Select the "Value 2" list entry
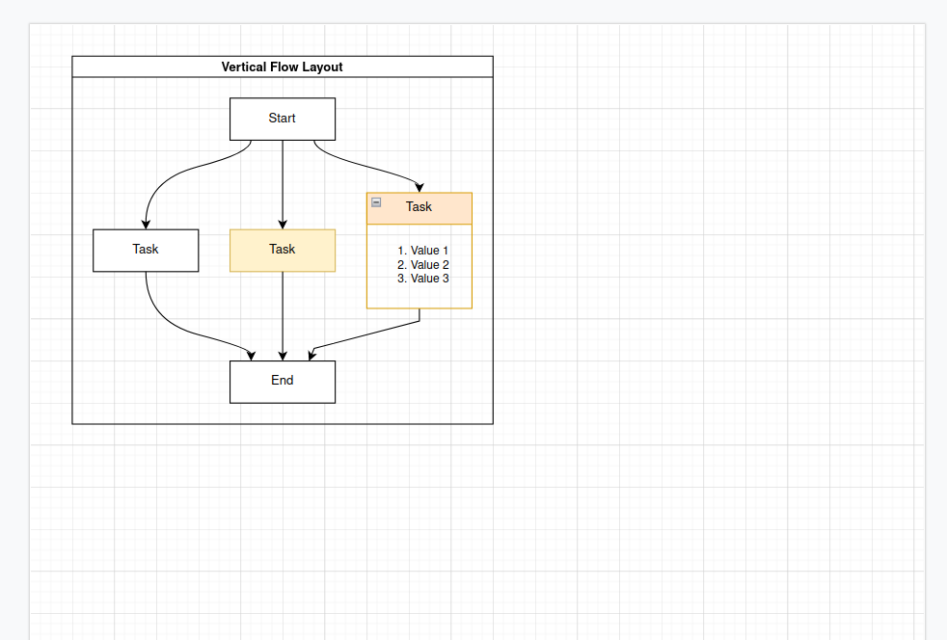The height and width of the screenshot is (640, 947). click(422, 264)
